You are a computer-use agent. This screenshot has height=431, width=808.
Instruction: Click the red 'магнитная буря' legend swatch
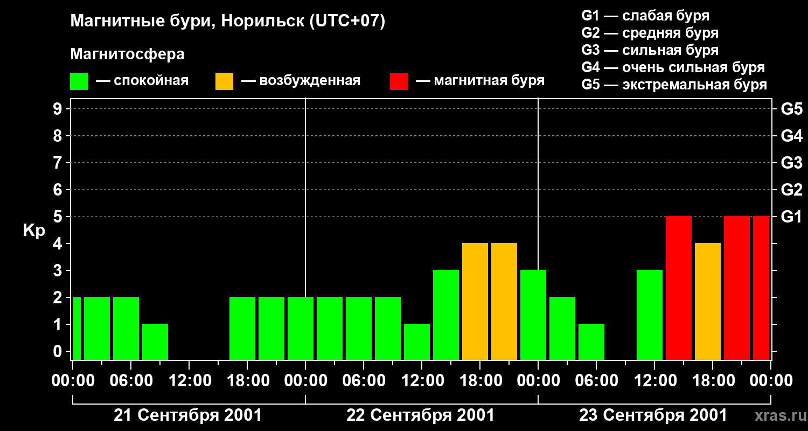click(399, 81)
